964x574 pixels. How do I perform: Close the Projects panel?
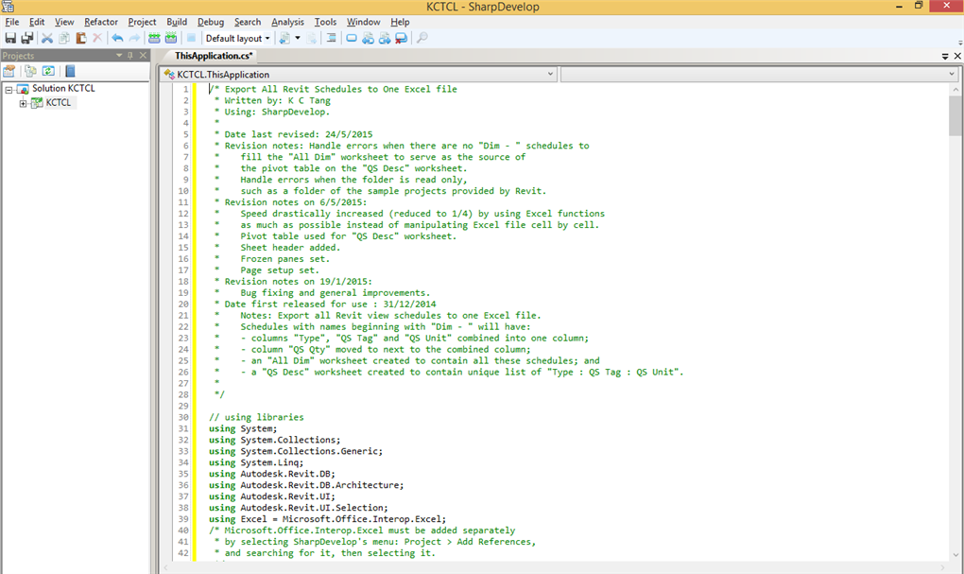coord(143,56)
